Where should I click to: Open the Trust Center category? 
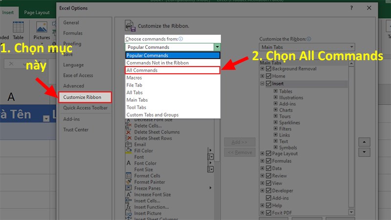(85, 130)
